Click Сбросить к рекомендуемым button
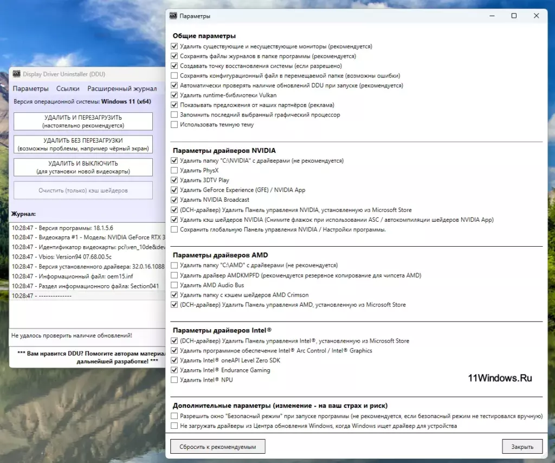 (x=218, y=447)
